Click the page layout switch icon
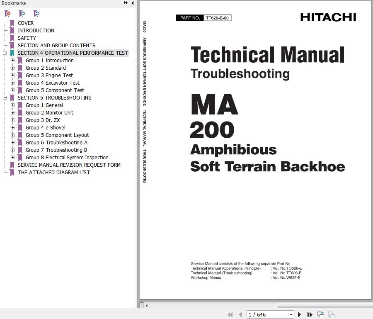 pyautogui.click(x=321, y=315)
